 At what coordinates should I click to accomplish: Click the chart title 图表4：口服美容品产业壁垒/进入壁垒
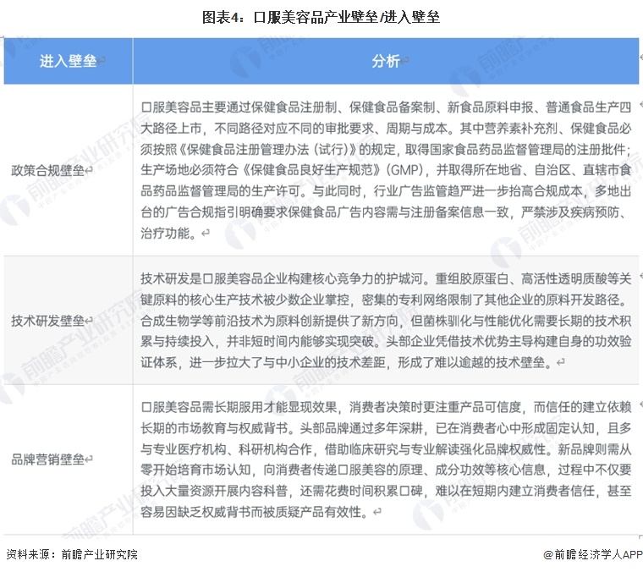[x=321, y=17]
